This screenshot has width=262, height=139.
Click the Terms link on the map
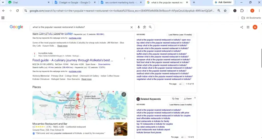[124, 119]
